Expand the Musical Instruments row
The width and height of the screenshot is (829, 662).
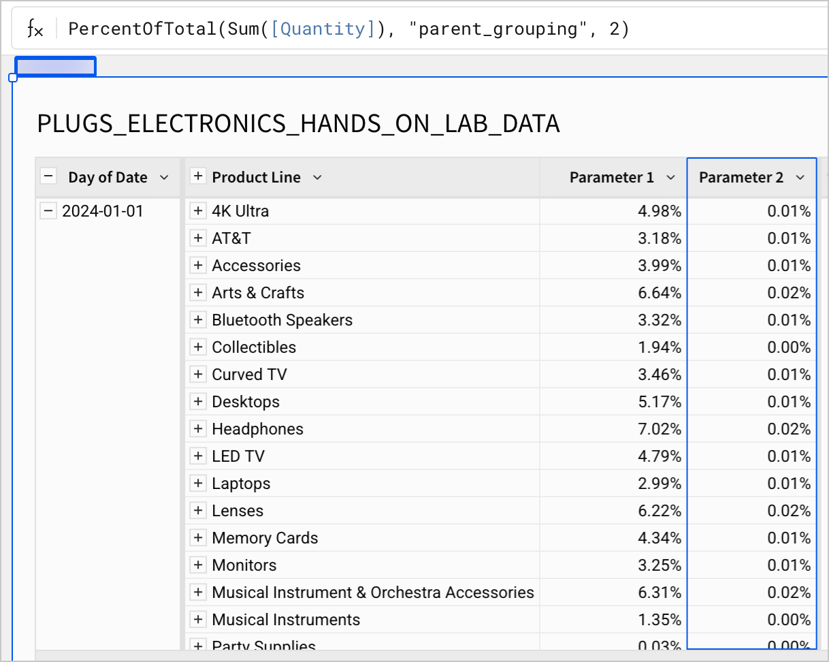pos(198,620)
